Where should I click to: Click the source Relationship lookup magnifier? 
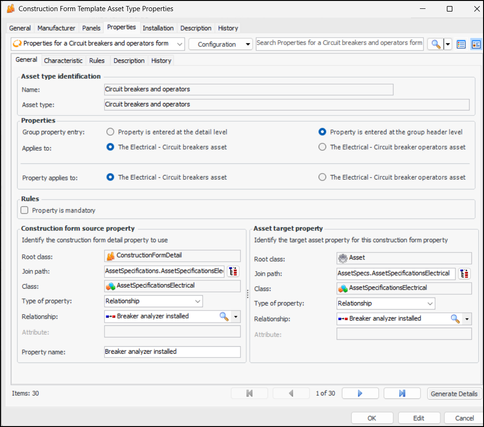coord(224,317)
